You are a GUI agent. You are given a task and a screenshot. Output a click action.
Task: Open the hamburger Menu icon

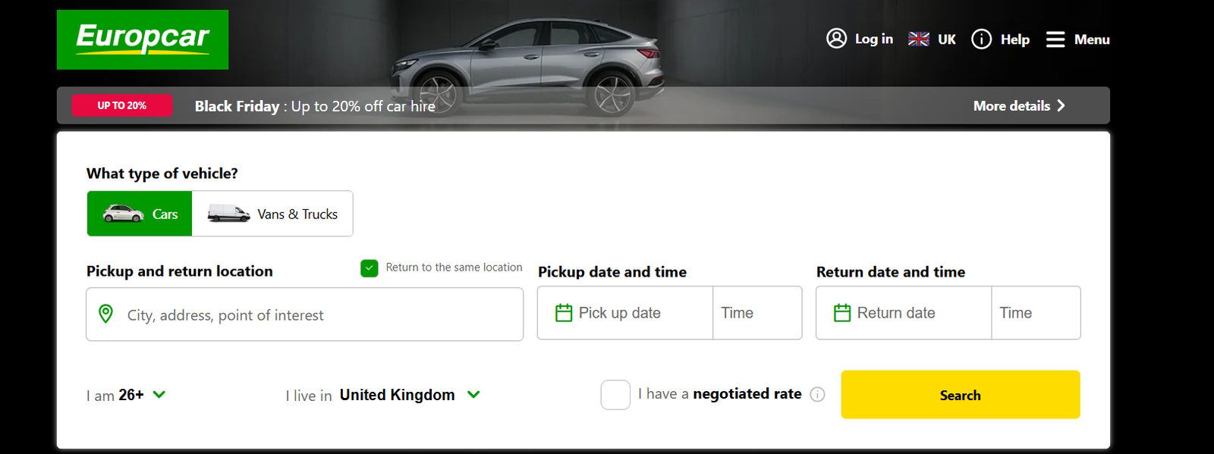[x=1055, y=39]
